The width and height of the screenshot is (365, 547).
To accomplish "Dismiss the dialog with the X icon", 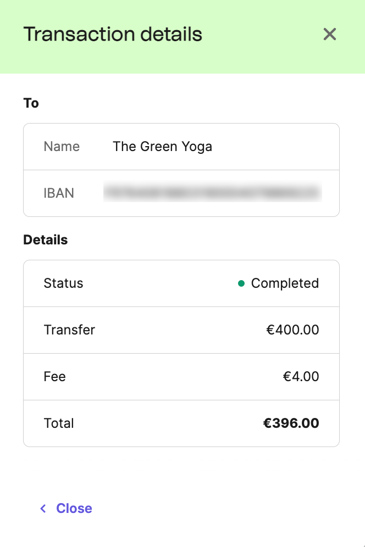I will 329,35.
